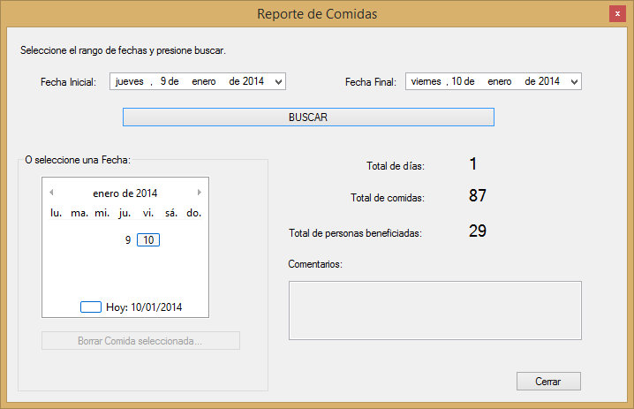Click the 'Total de comidas:' label

pyautogui.click(x=388, y=198)
